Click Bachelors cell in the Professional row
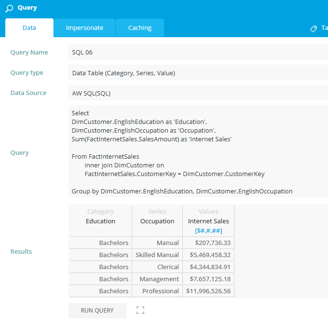 pos(100,291)
